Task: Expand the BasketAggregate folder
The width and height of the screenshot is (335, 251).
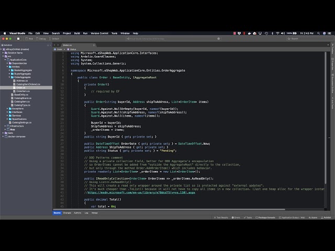Action: (x=9, y=70)
